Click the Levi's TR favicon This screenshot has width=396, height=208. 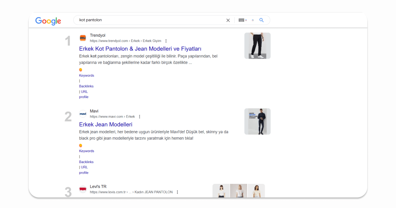click(x=83, y=190)
